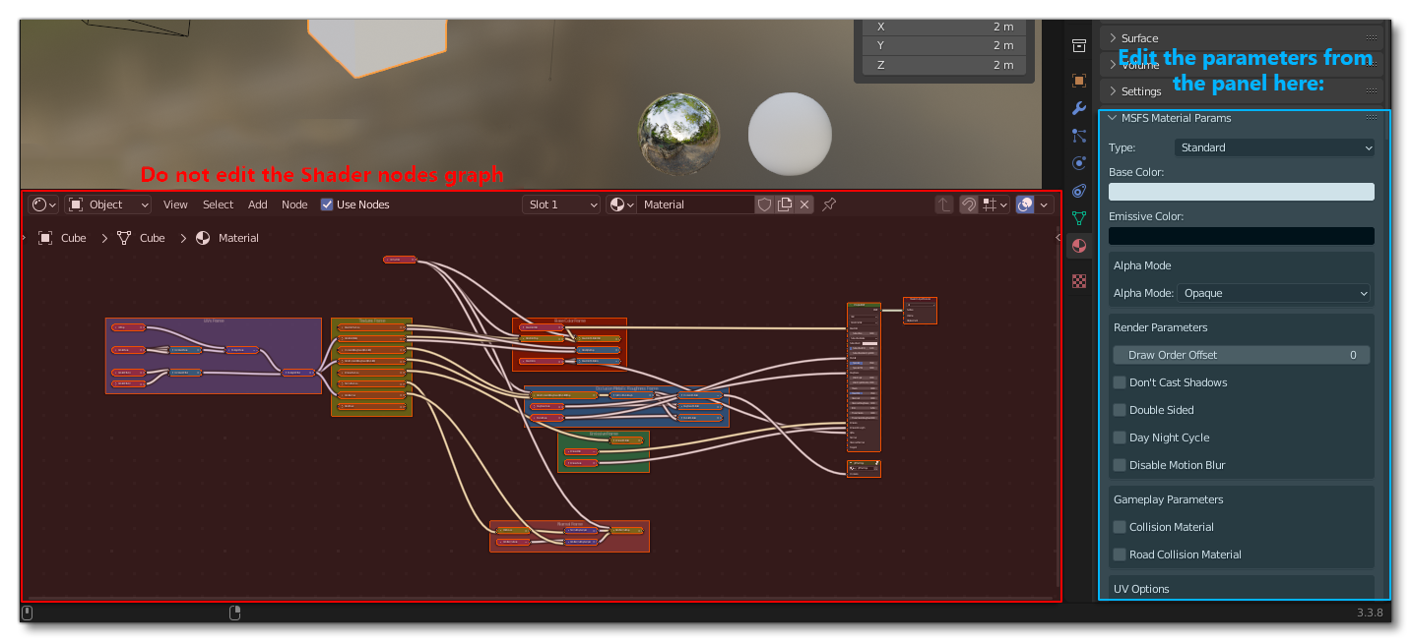Tick the Collision Material checkbox
The height and width of the screenshot is (642, 1411).
coord(1120,527)
